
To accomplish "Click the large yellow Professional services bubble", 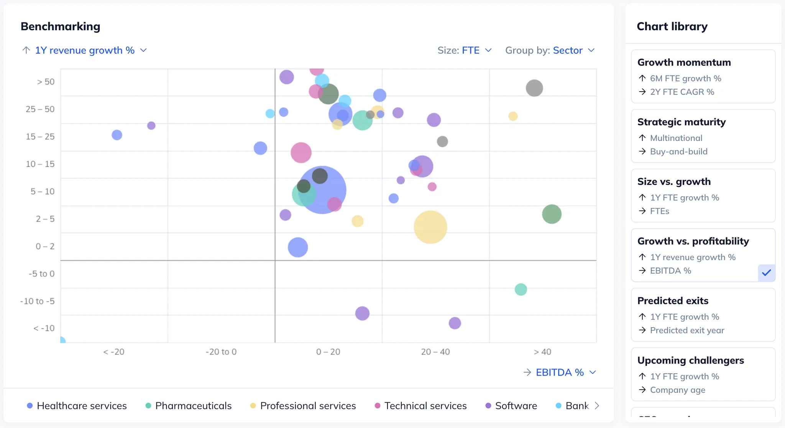I will 430,227.
